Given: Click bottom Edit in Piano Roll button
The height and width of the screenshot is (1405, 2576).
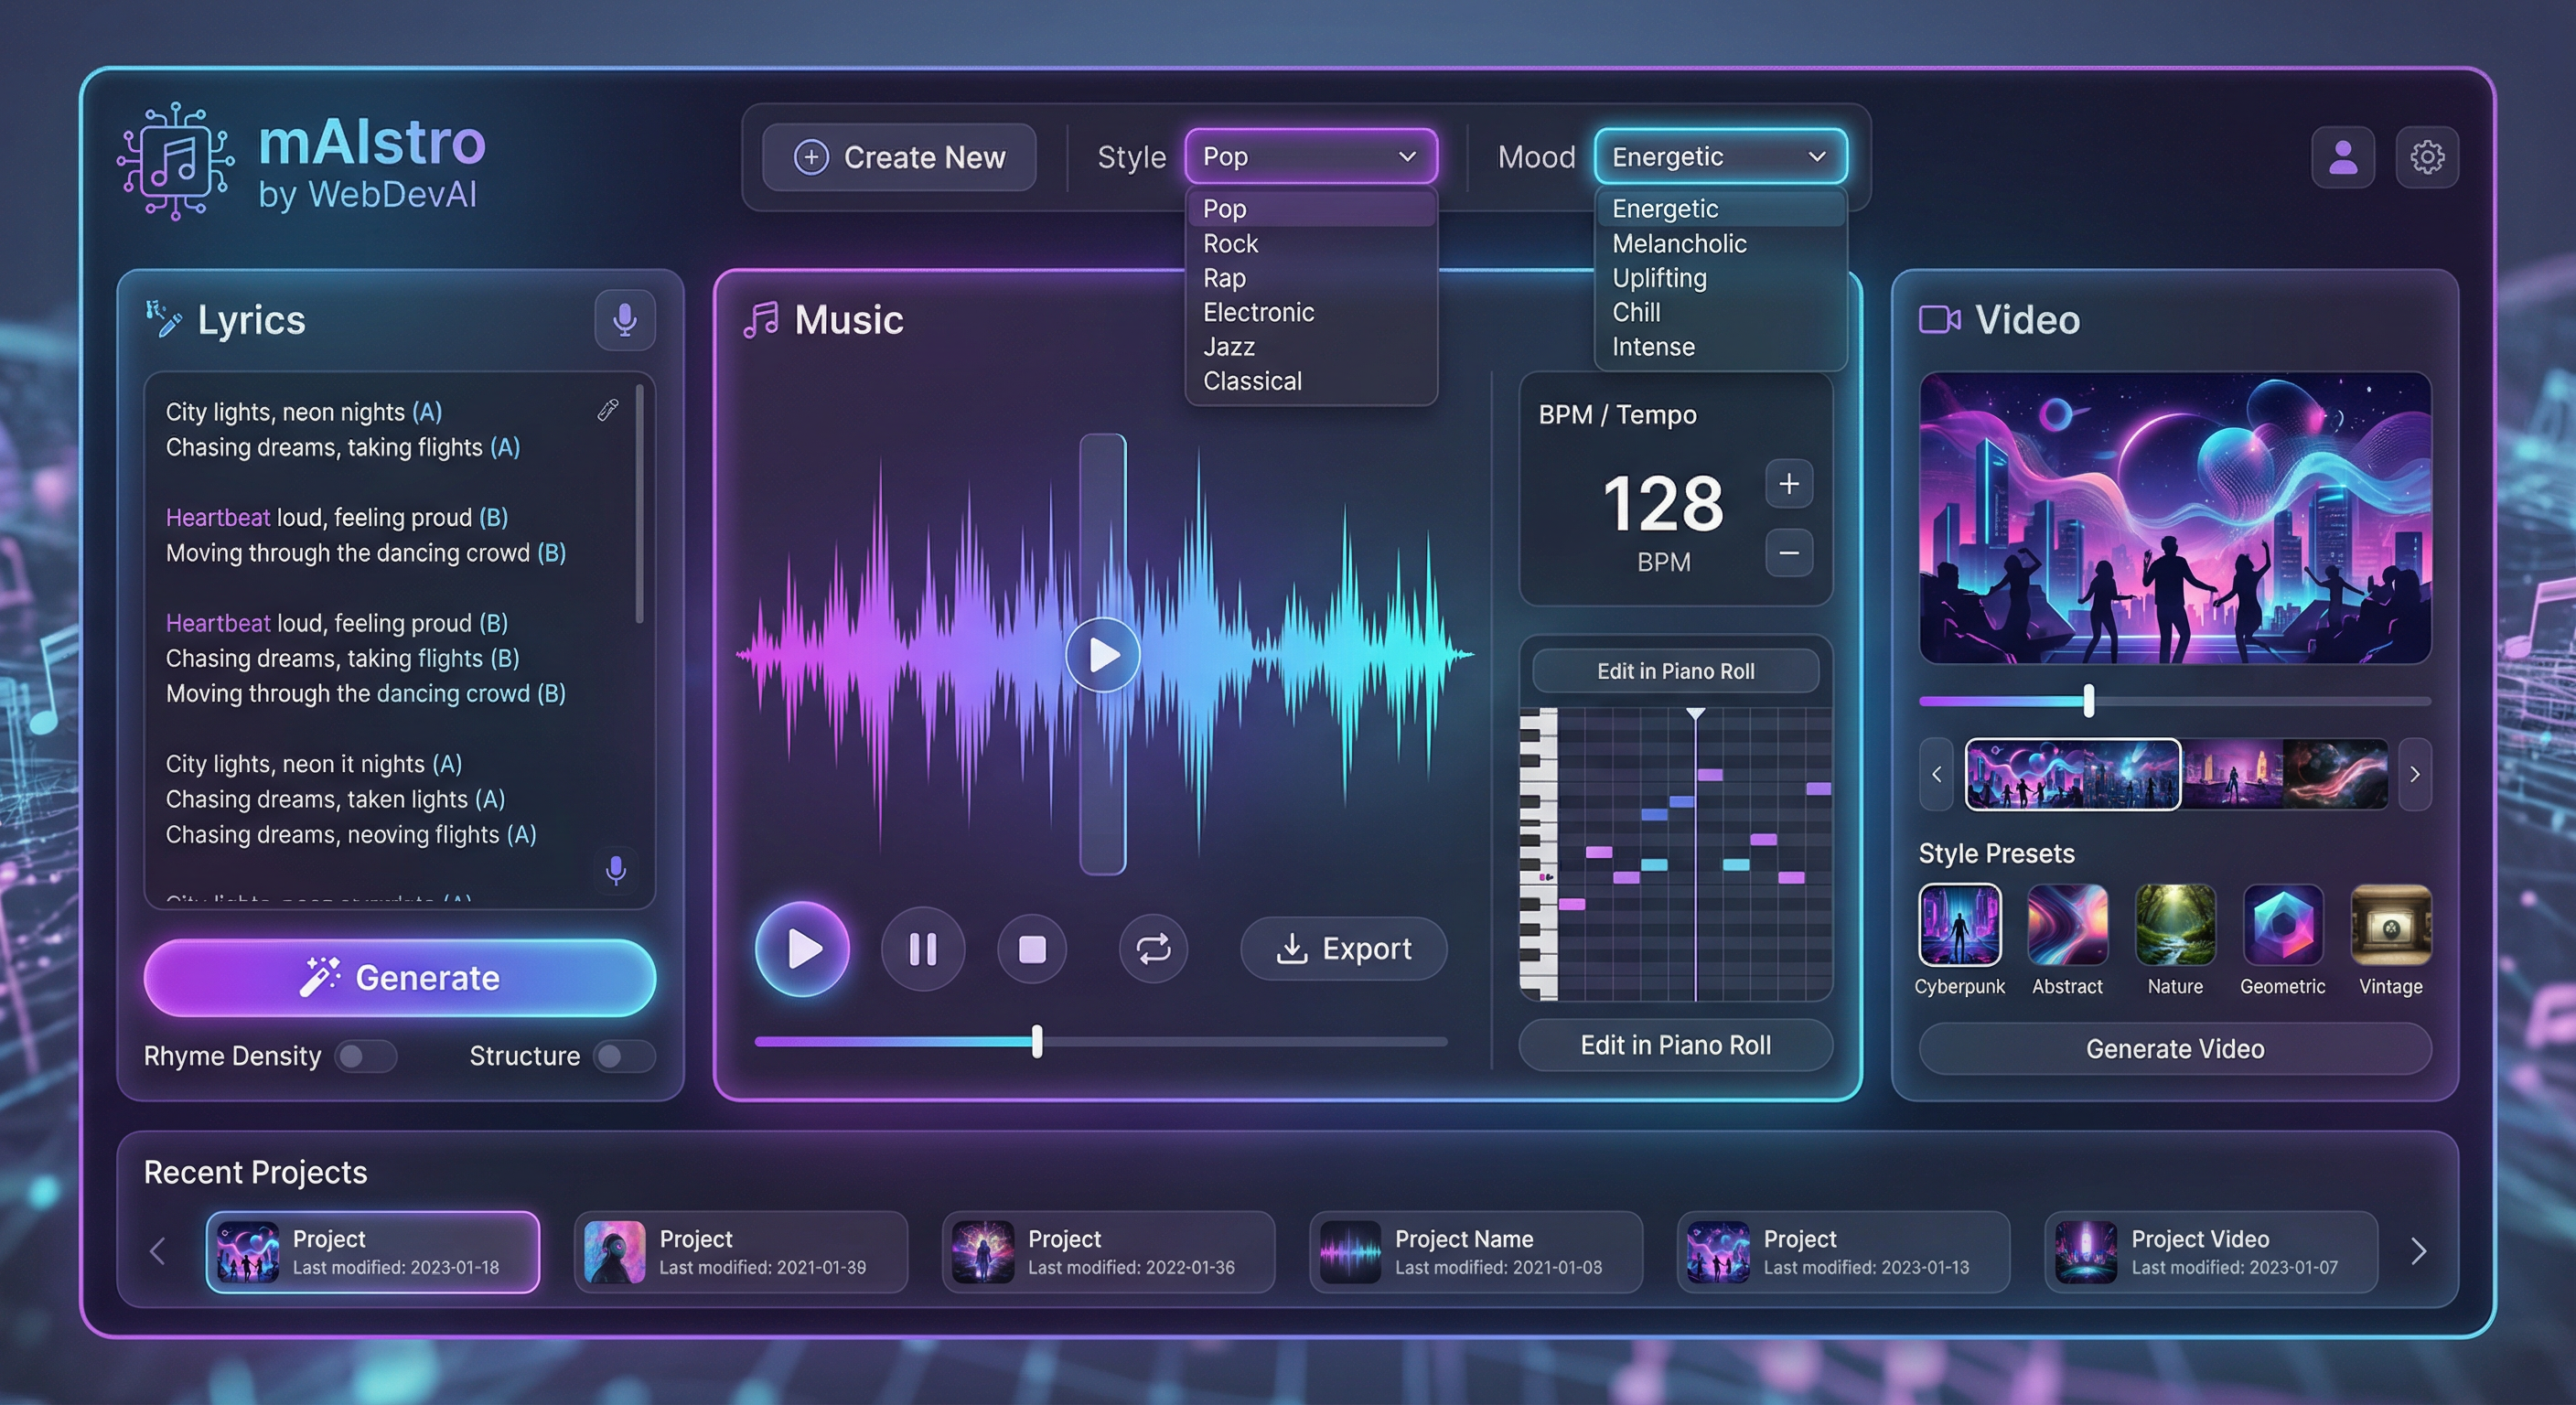Looking at the screenshot, I should point(1675,1045).
